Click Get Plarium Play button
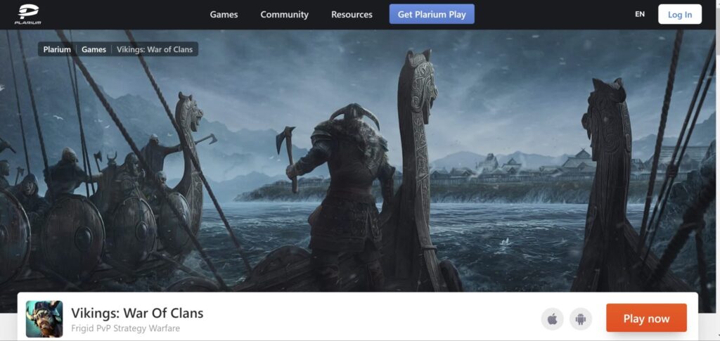The image size is (720, 341). coord(432,14)
